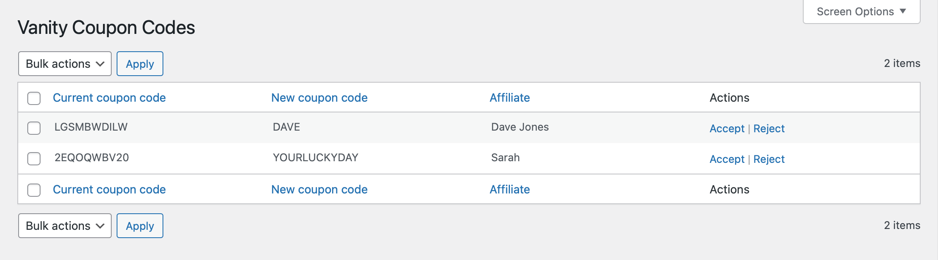Click the top Apply button
938x260 pixels.
(x=140, y=64)
